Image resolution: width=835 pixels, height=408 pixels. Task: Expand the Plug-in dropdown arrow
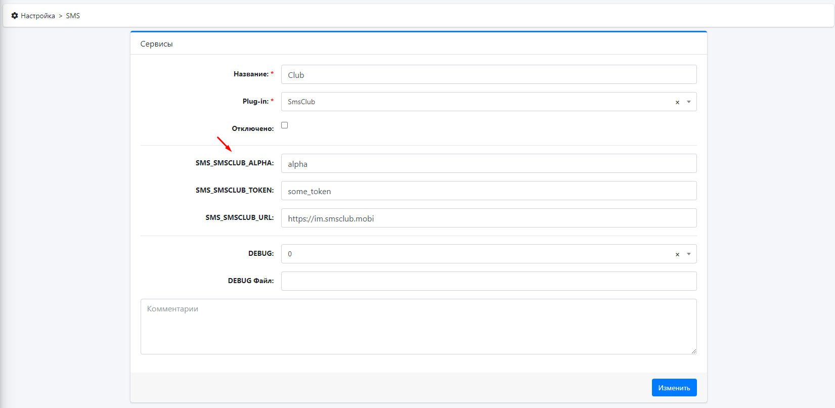click(x=688, y=102)
